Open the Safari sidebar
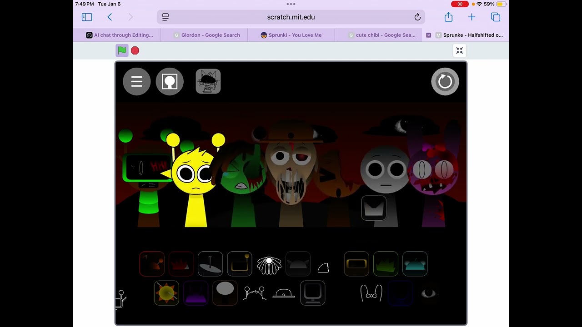This screenshot has height=327, width=582. 87,17
